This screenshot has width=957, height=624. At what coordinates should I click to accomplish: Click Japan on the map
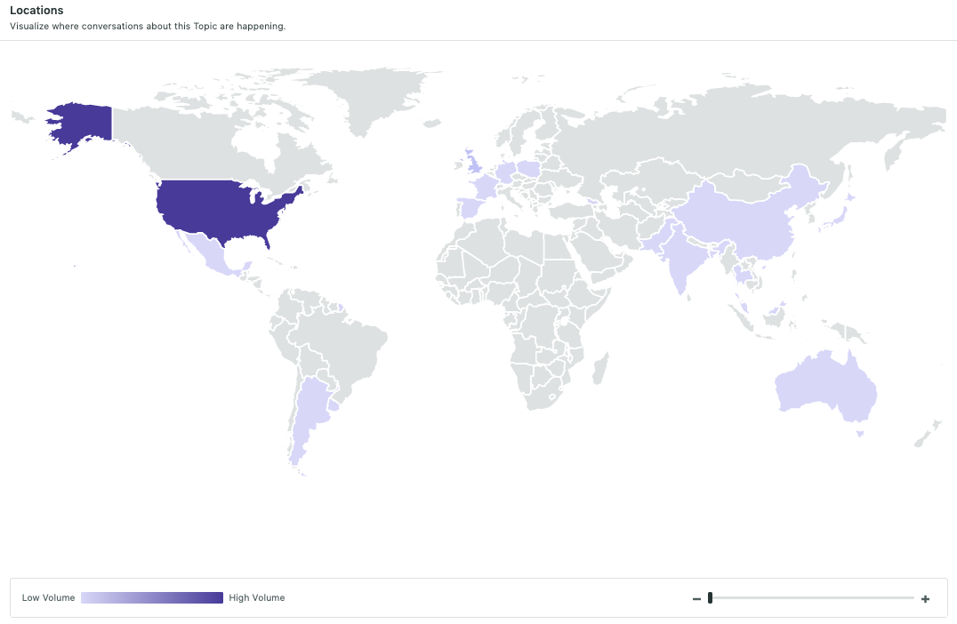[x=838, y=217]
